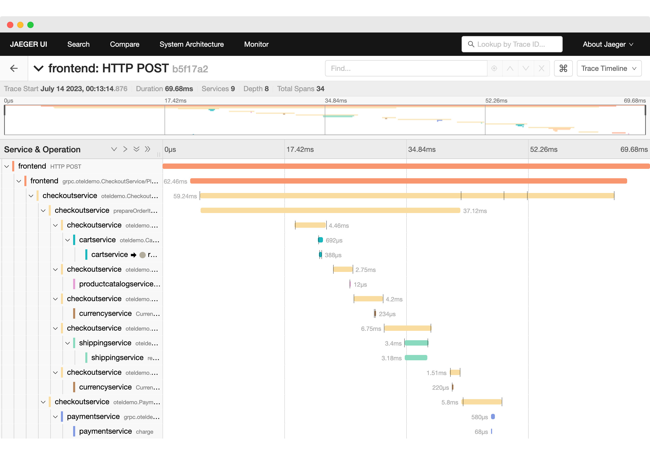Collapse the shippingservice span row
Viewport: 650px width, 455px height.
[67, 343]
